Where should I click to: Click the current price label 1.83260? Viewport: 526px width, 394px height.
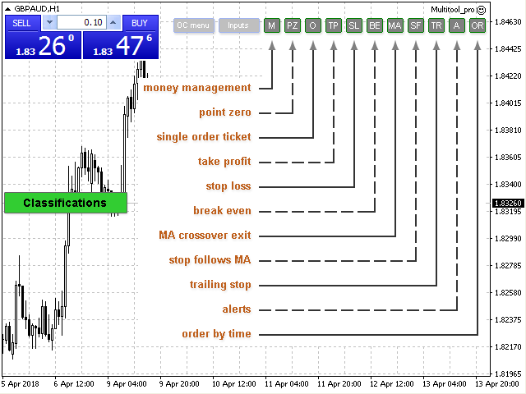pos(508,203)
